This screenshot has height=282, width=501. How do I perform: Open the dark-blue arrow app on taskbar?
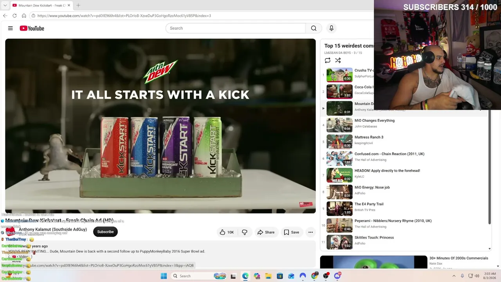click(x=303, y=276)
